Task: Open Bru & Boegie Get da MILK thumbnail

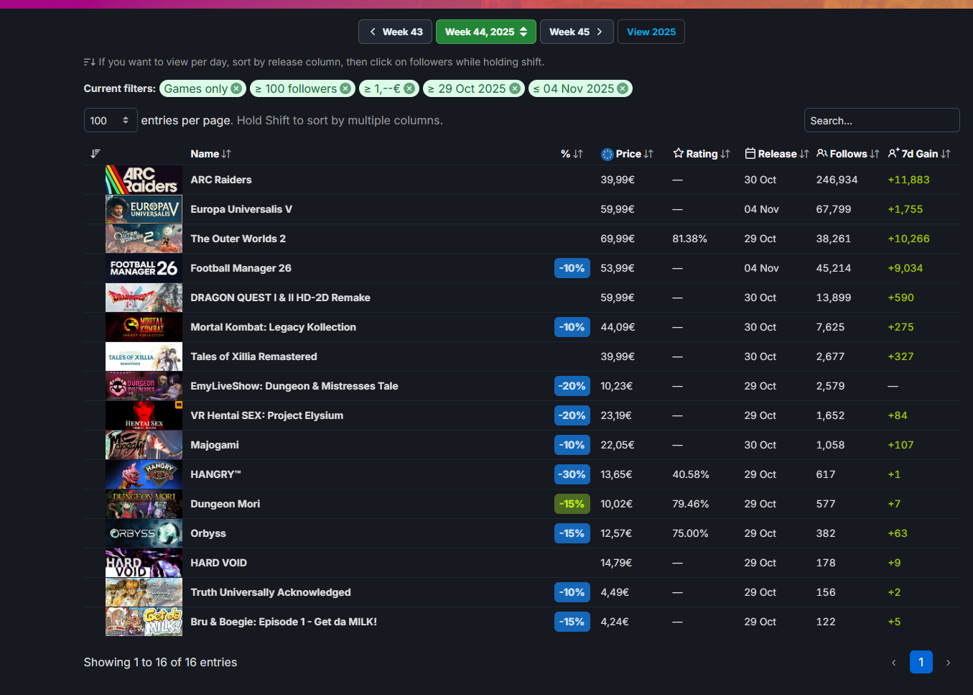Action: 144,622
